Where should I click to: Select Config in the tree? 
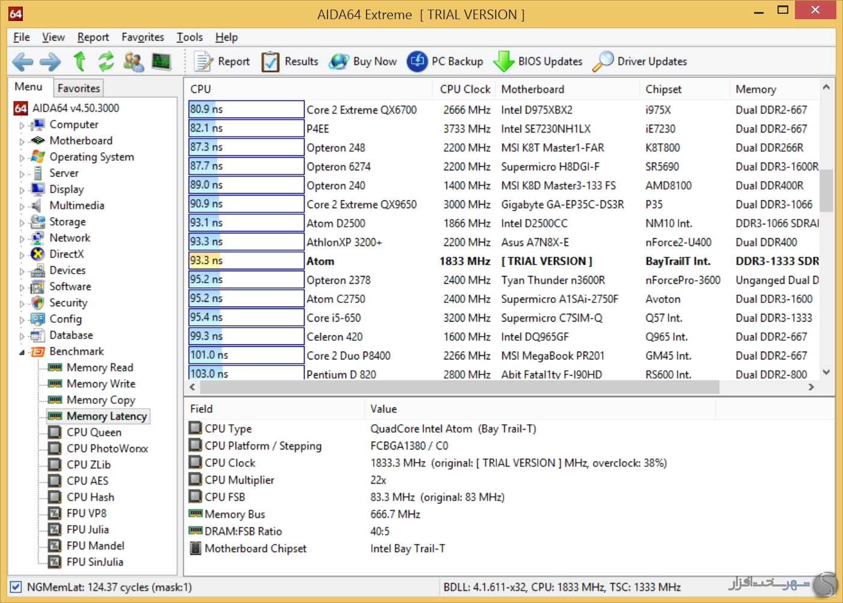point(65,319)
